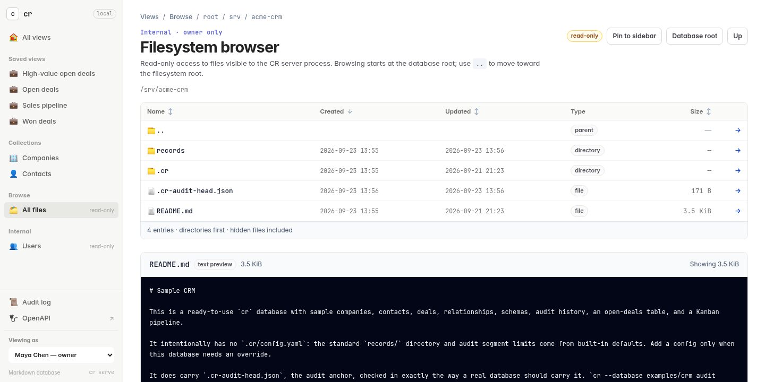Click the local badge in sidebar header

click(x=105, y=14)
